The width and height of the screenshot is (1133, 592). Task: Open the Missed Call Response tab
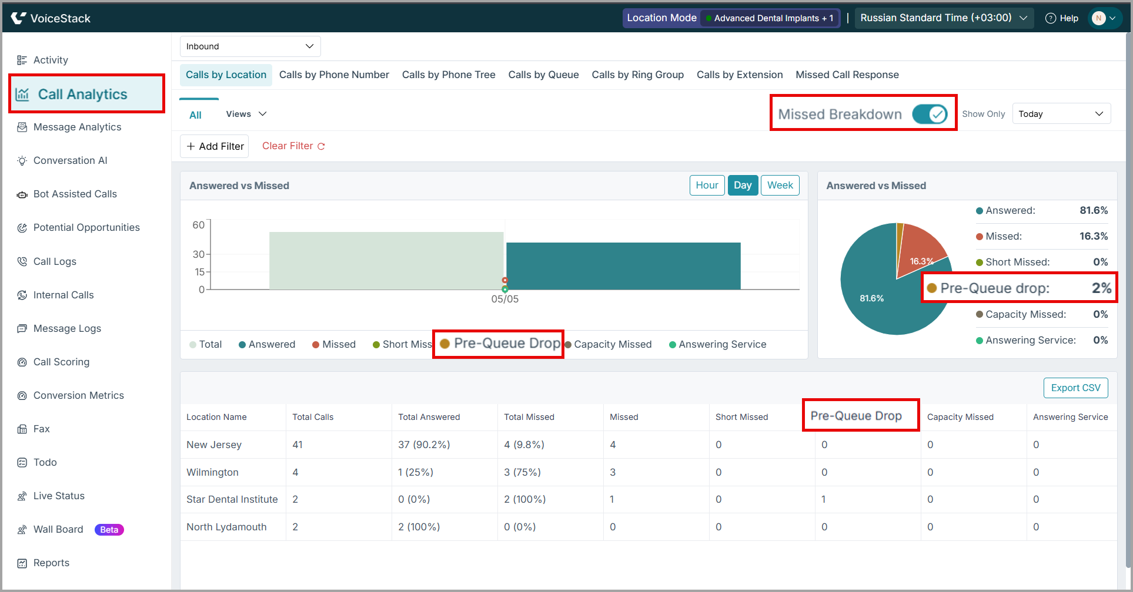[847, 75]
